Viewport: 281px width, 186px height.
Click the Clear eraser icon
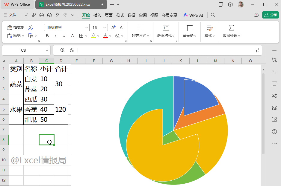coord(117,36)
